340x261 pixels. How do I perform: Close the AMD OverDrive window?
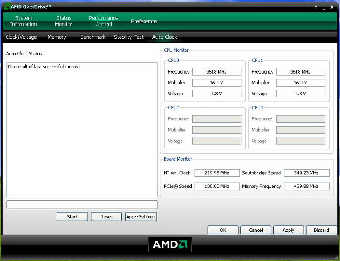tap(332, 7)
